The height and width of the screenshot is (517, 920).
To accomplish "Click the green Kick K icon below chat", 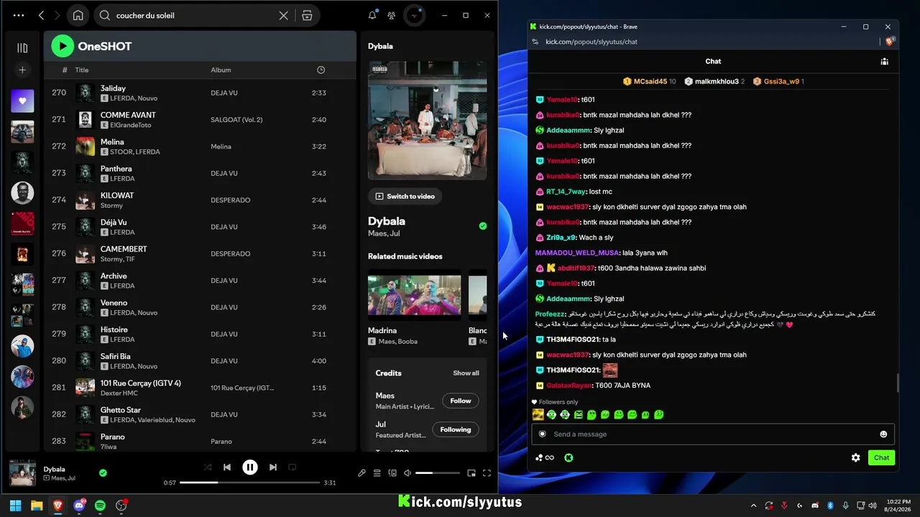I will (569, 457).
